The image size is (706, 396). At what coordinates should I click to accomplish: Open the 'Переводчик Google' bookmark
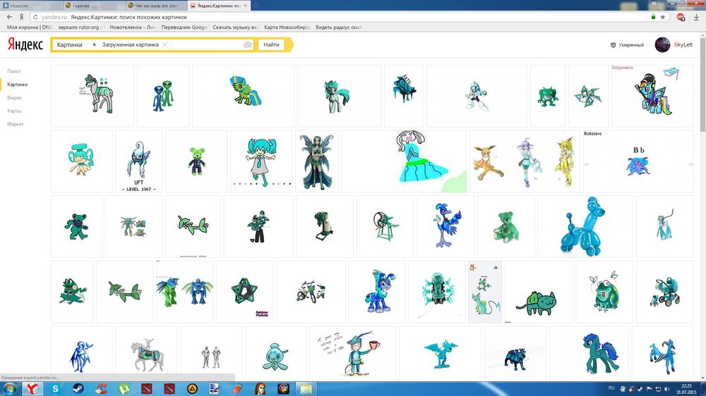tap(184, 27)
